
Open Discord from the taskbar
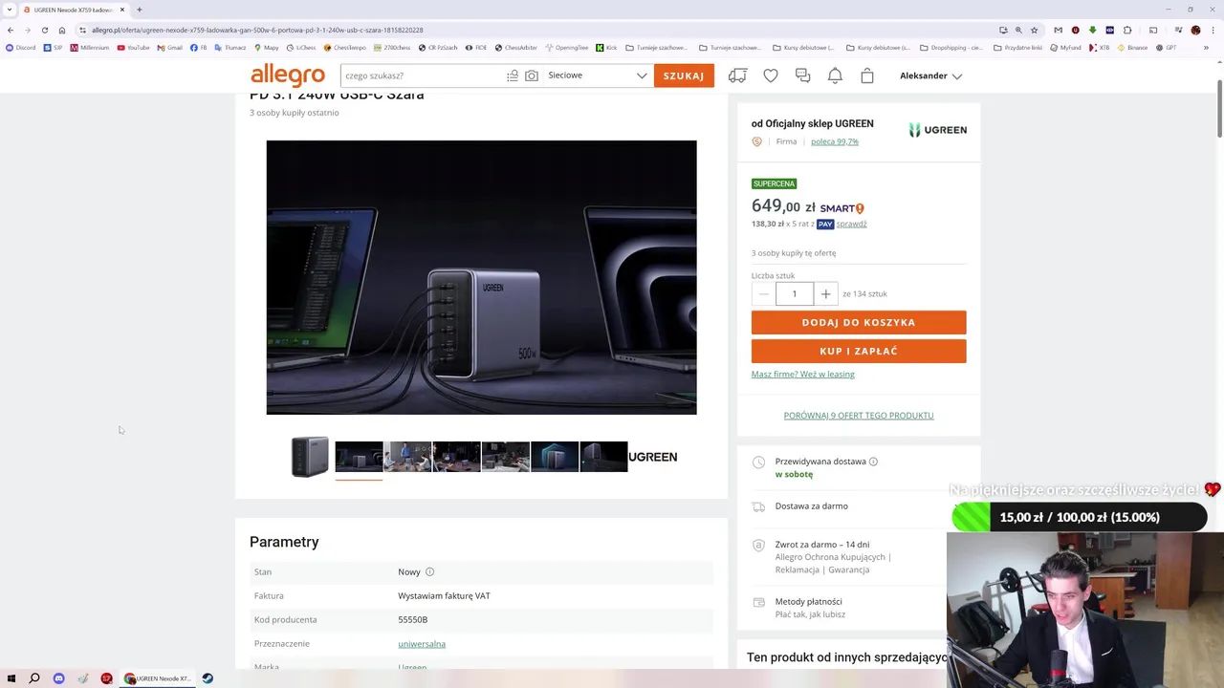[x=58, y=678]
